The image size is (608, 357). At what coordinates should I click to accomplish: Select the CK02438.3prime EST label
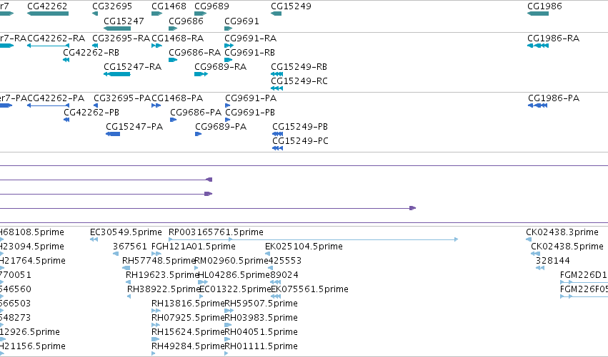point(562,232)
